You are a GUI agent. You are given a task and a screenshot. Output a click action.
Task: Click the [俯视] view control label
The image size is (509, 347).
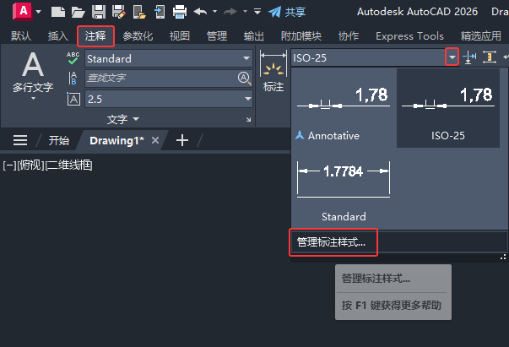30,165
